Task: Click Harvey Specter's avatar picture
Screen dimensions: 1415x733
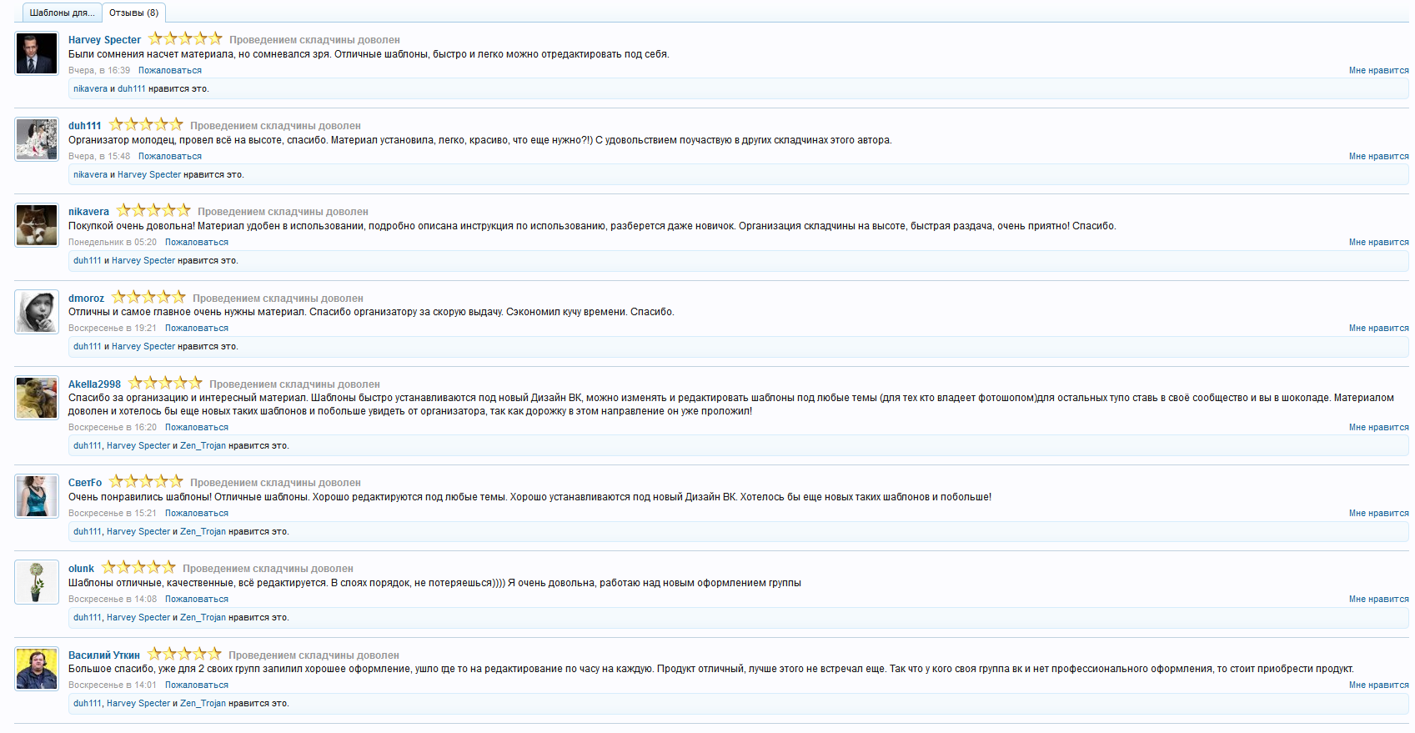Action: (x=37, y=54)
